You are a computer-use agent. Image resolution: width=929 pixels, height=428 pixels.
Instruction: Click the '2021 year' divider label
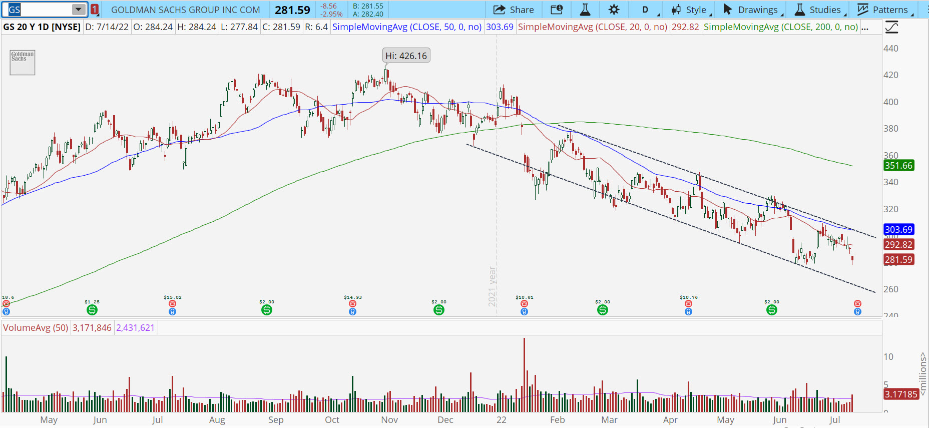(x=493, y=286)
